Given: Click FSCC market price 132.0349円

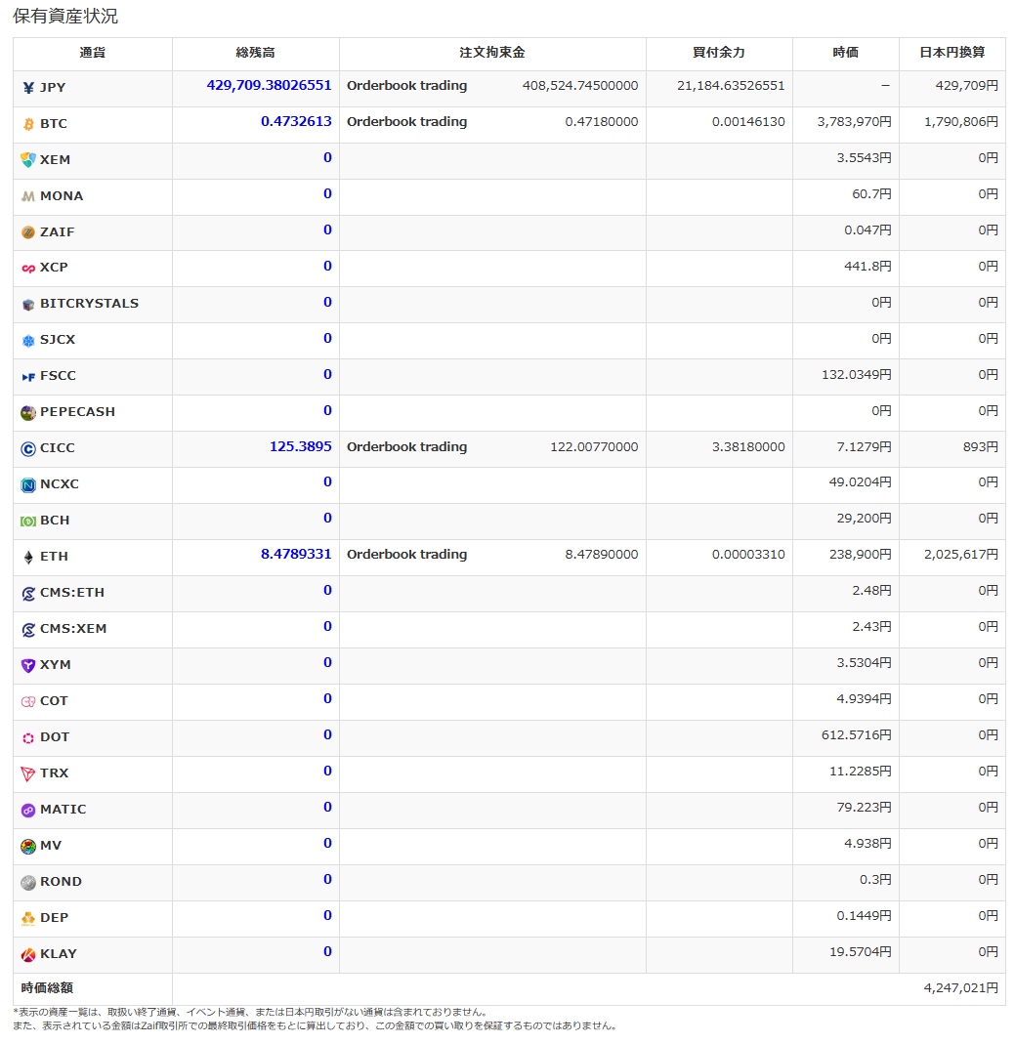Looking at the screenshot, I should click(857, 375).
